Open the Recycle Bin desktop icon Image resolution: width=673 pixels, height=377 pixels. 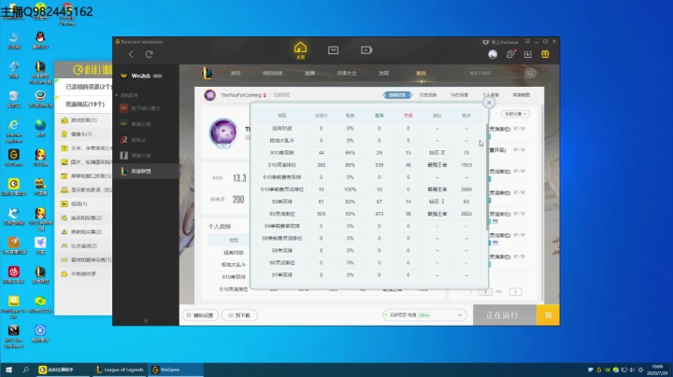[14, 99]
